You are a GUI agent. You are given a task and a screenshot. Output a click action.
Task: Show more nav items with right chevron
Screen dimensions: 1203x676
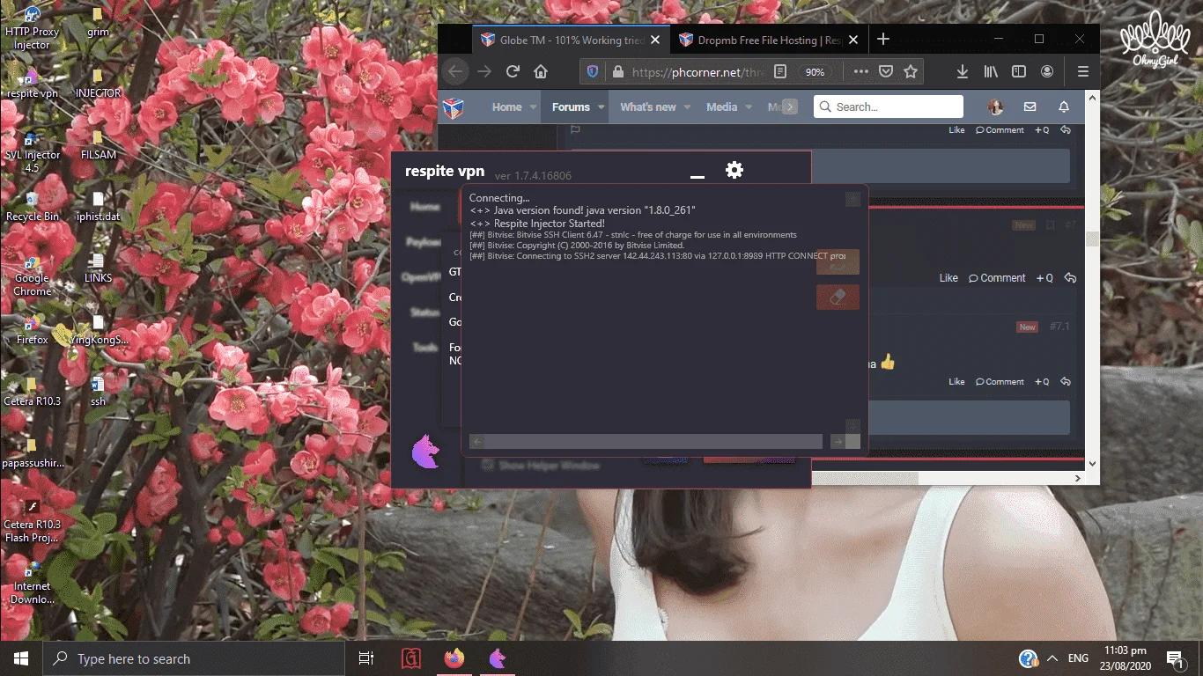790,107
